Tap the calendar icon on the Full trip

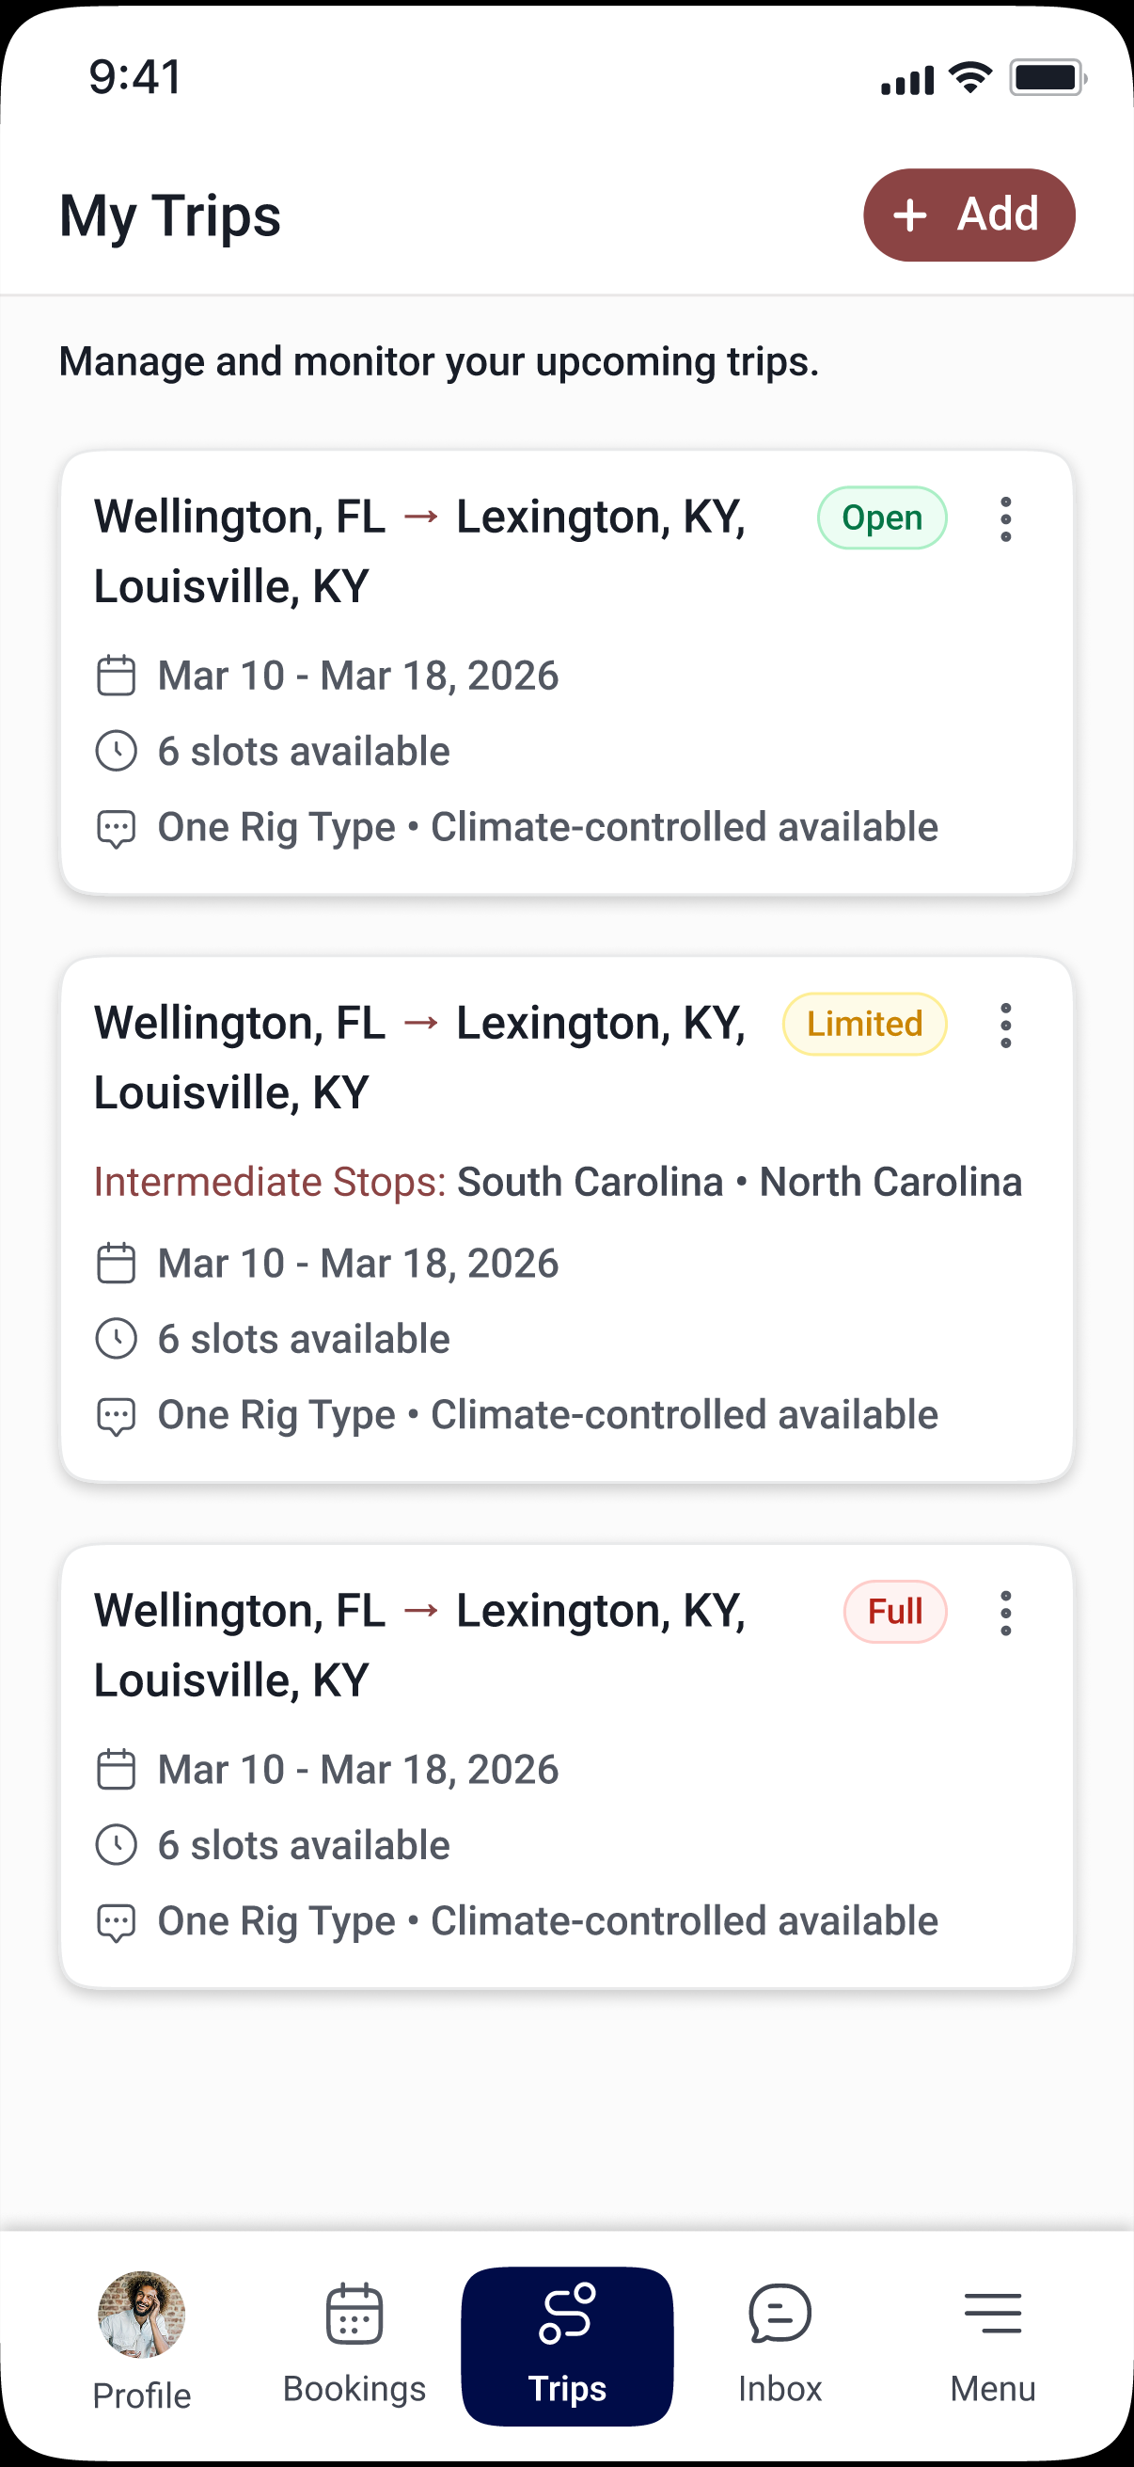coord(116,1770)
